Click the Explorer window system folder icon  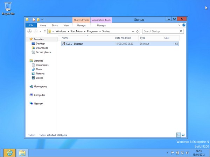coord(27,20)
